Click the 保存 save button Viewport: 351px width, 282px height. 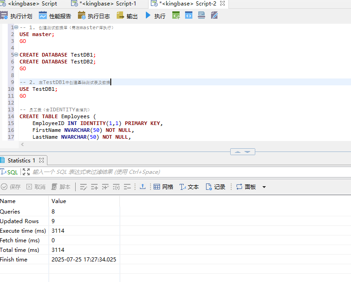(11, 187)
